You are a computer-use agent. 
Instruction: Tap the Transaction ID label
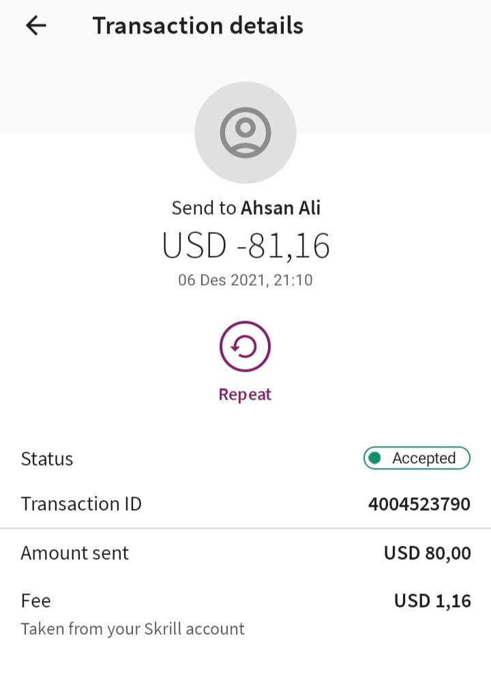[x=82, y=503]
